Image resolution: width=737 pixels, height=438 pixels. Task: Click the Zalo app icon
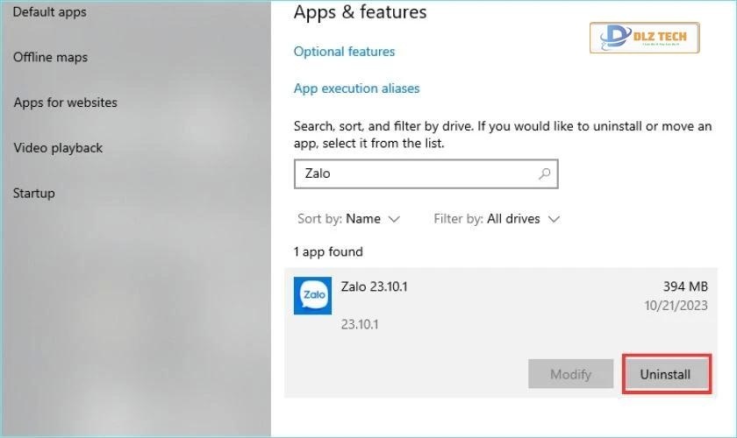312,295
